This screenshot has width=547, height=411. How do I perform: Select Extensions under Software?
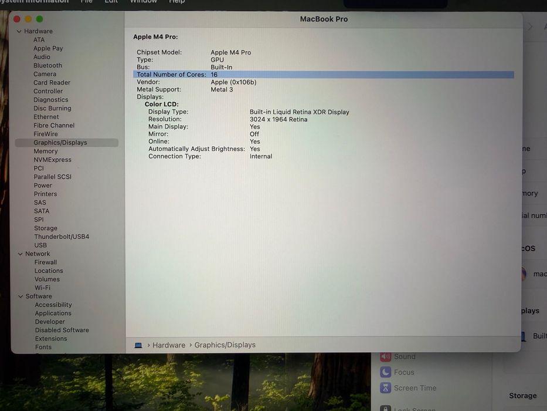51,339
